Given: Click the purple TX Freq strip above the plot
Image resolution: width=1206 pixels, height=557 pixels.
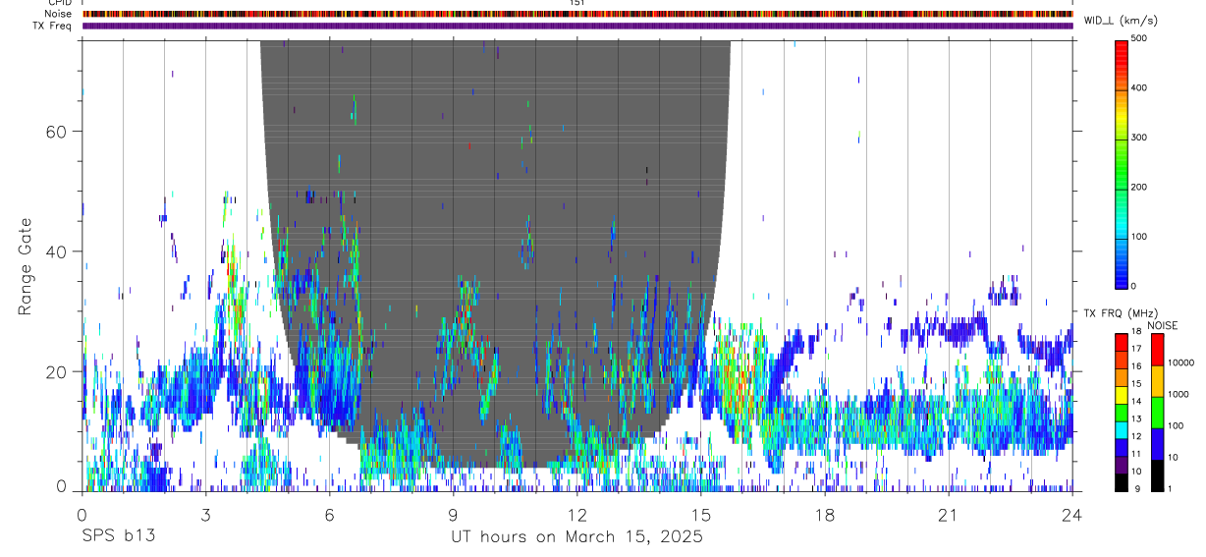Looking at the screenshot, I should (x=577, y=26).
